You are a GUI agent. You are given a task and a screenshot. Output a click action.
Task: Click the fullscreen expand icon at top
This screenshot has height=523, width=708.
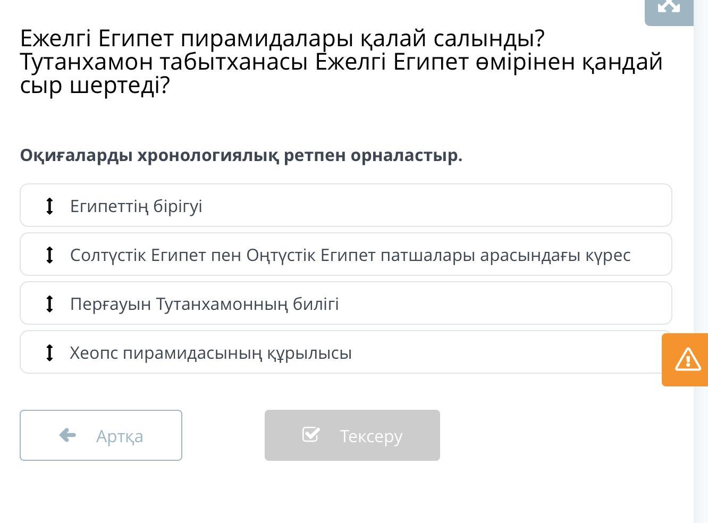(x=669, y=6)
